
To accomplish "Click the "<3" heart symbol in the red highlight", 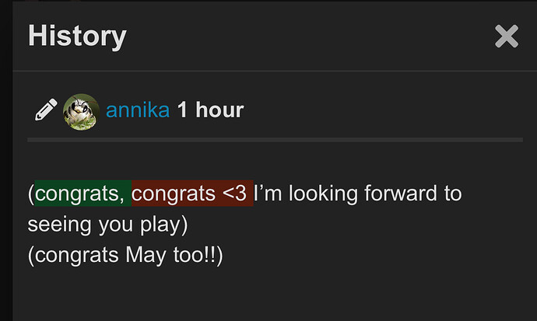I will 234,194.
